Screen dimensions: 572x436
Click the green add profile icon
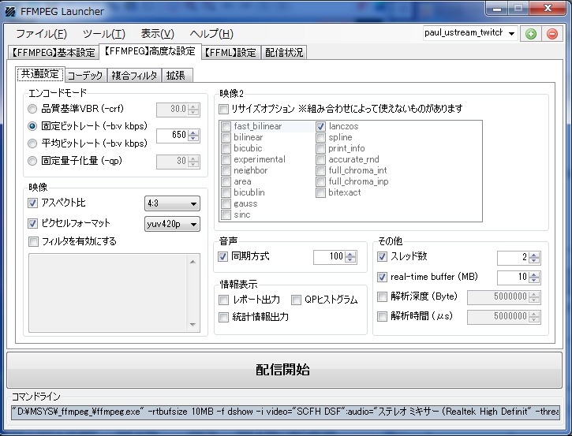531,34
